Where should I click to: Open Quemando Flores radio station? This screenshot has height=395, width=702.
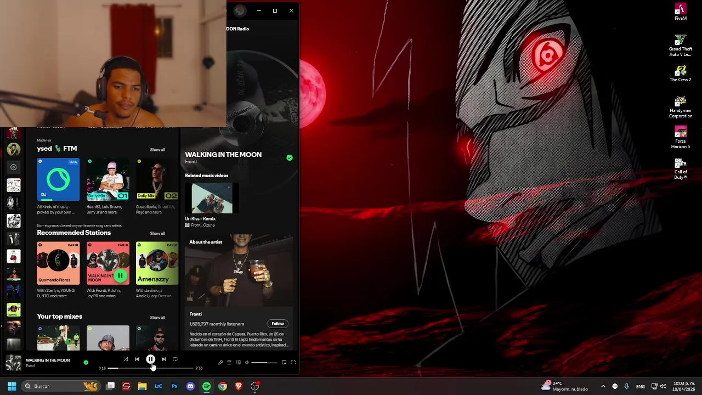(x=58, y=263)
